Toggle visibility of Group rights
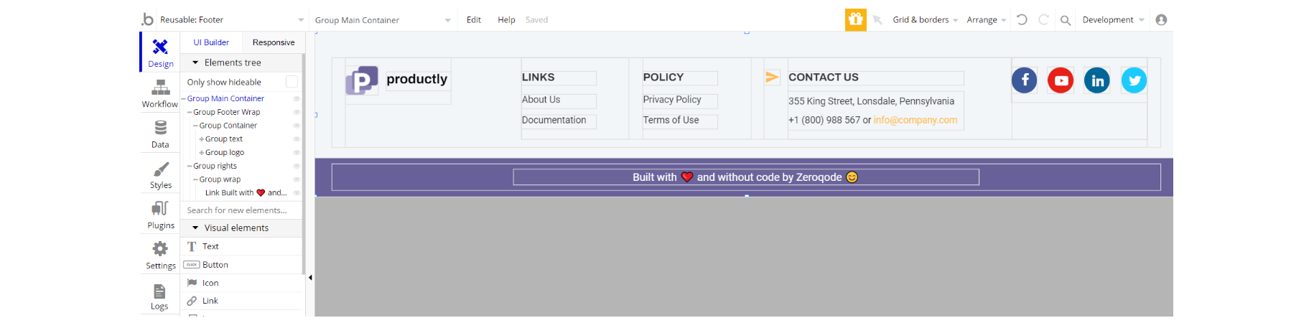 [297, 166]
